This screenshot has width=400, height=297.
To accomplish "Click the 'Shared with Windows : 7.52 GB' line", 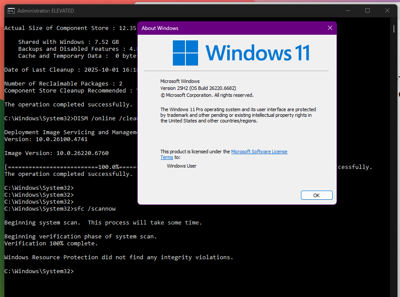I will (68, 42).
